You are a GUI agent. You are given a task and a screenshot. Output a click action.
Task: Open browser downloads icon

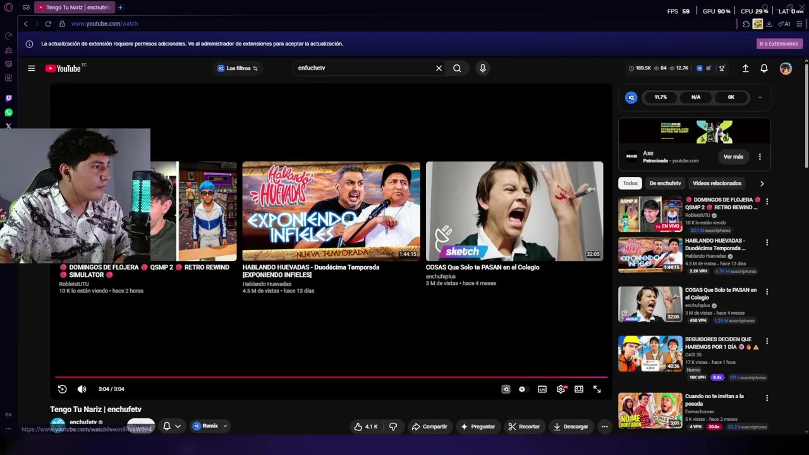pos(769,24)
